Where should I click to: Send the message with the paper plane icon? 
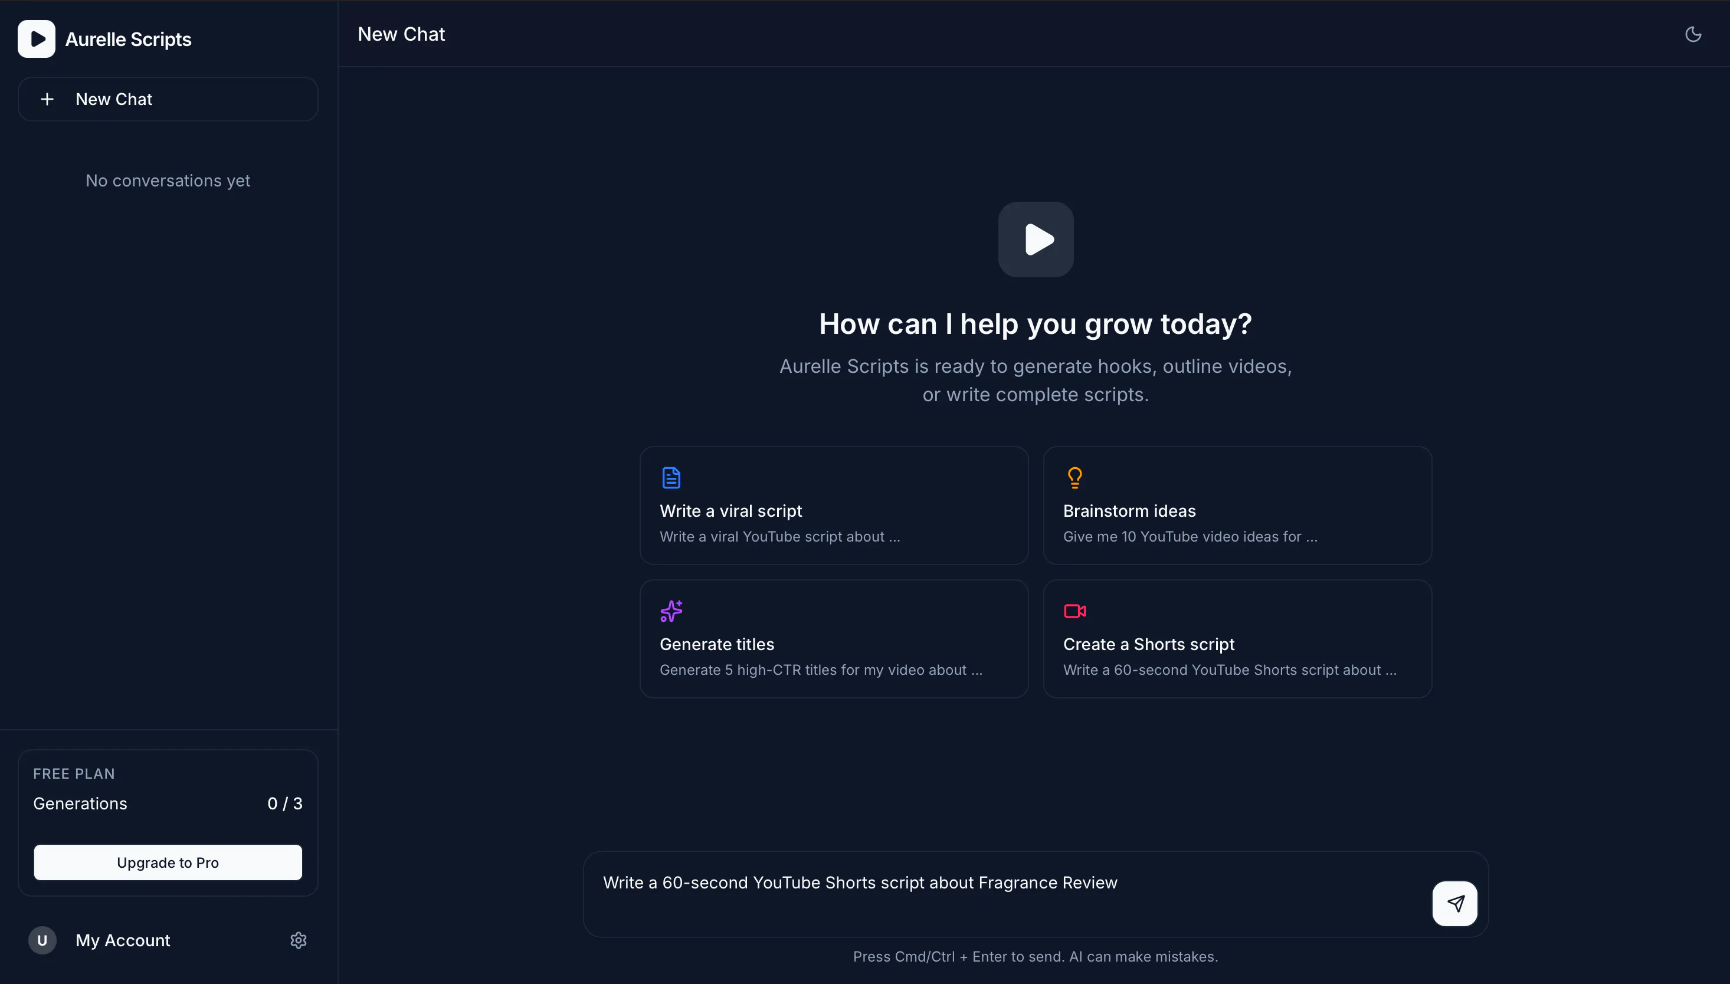[1454, 903]
